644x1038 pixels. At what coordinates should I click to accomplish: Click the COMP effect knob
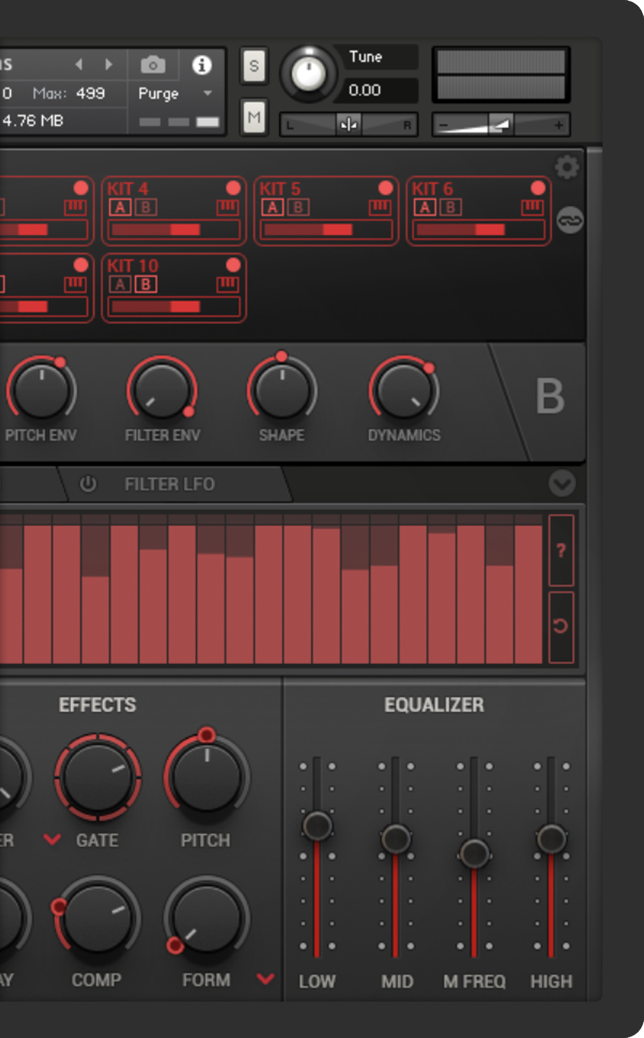98,918
